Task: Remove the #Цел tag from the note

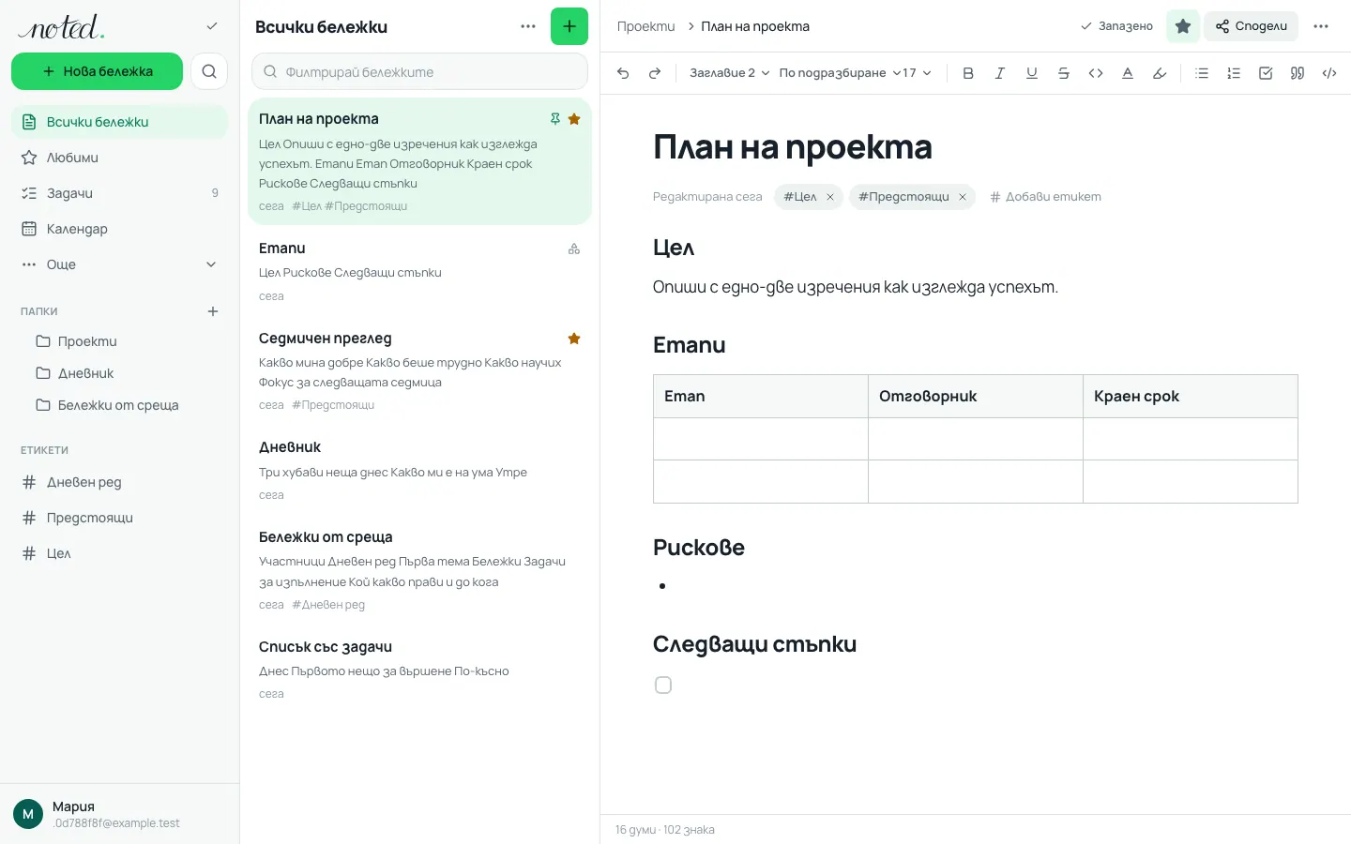Action: (830, 197)
